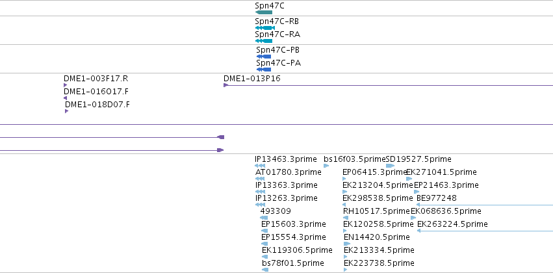This screenshot has width=553, height=273.
Task: Select the BE977248 label
Action: click(437, 198)
